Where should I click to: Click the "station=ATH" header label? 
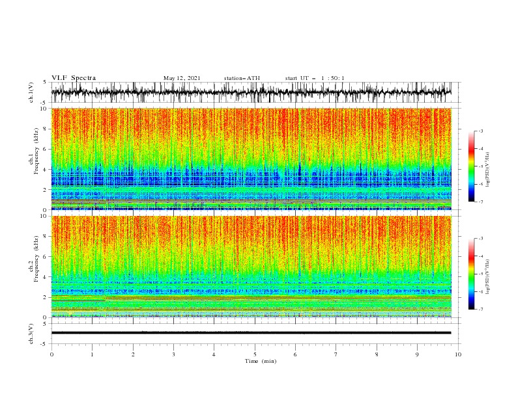tap(242, 78)
